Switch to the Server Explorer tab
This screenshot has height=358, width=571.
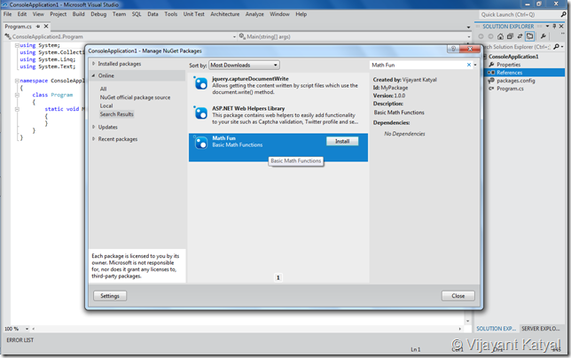[x=541, y=329]
